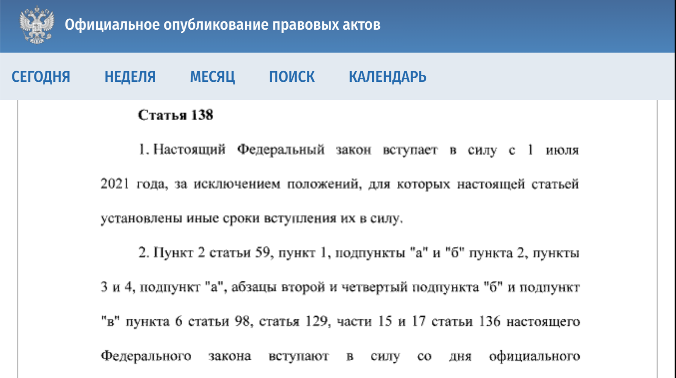Switch to the НЕДЕЛЯ section
The image size is (676, 378).
click(130, 77)
